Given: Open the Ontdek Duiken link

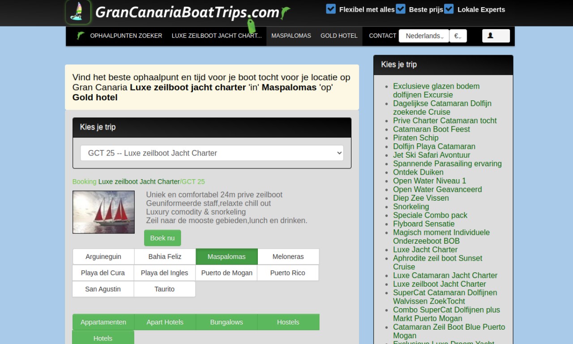Looking at the screenshot, I should [x=418, y=172].
